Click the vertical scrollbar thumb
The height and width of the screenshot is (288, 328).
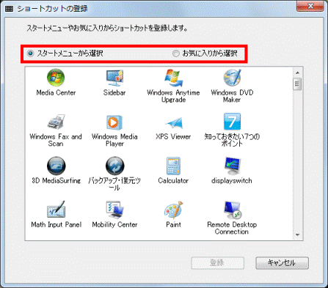click(297, 84)
